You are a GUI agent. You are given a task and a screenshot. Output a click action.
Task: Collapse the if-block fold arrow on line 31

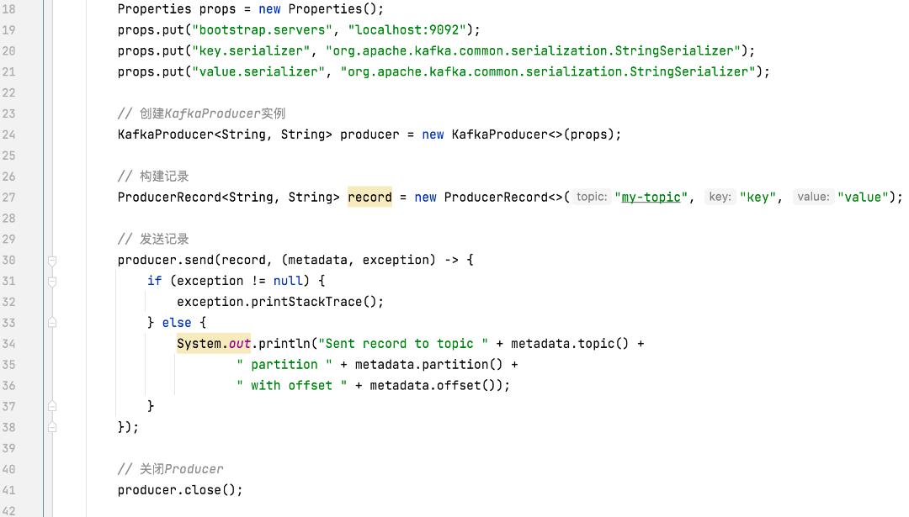pos(52,282)
